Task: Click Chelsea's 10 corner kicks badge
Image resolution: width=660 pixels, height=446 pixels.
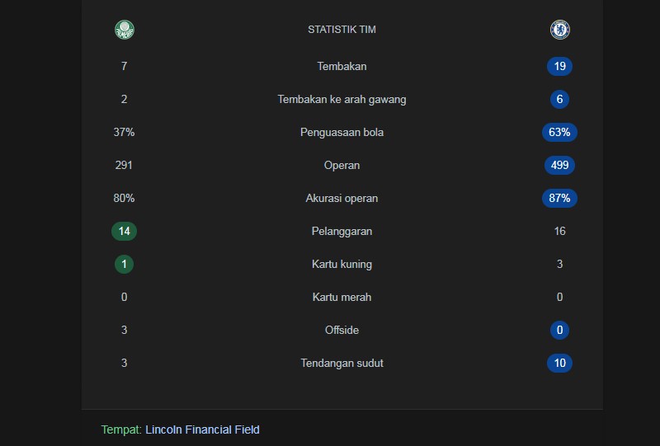Action: [x=559, y=363]
